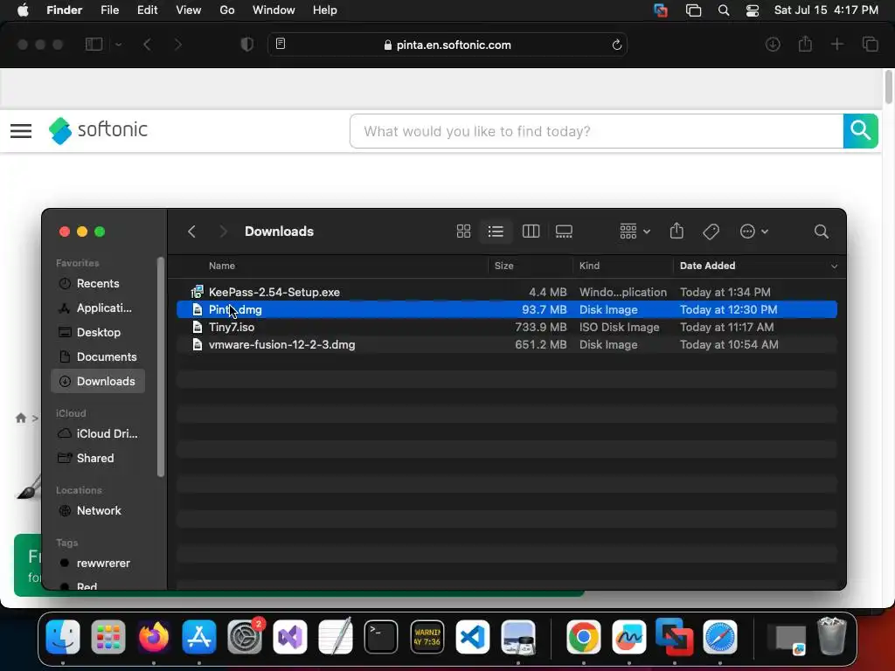Image resolution: width=895 pixels, height=671 pixels.
Task: Select Tiny7.iso file
Action: click(507, 328)
